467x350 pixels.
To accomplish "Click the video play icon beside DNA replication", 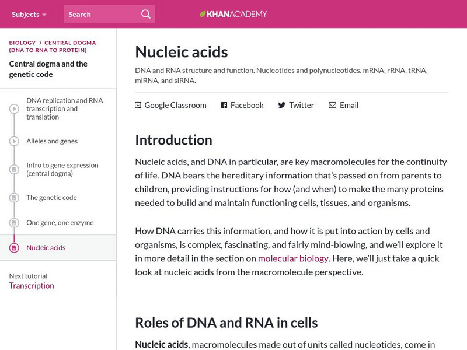I will click(14, 108).
